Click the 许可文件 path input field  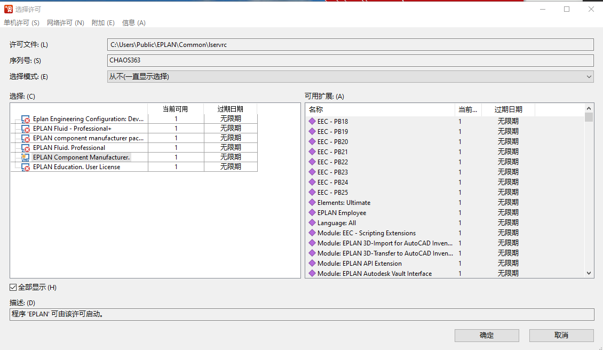click(x=350, y=45)
